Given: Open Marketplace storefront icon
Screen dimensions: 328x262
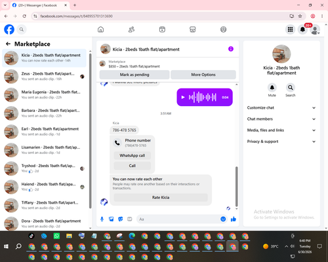Looking at the screenshot, I should [193, 29].
